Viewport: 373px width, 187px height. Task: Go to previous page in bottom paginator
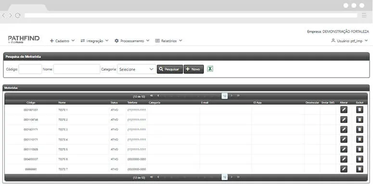coord(158,177)
